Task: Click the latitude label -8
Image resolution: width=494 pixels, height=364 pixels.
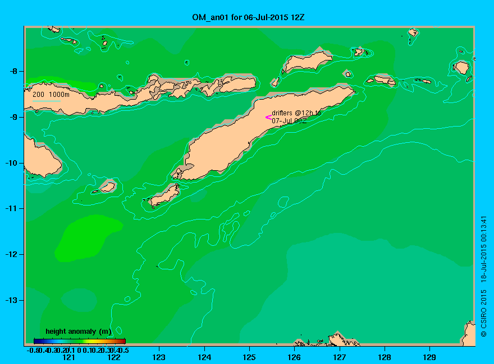Action: pyautogui.click(x=13, y=71)
